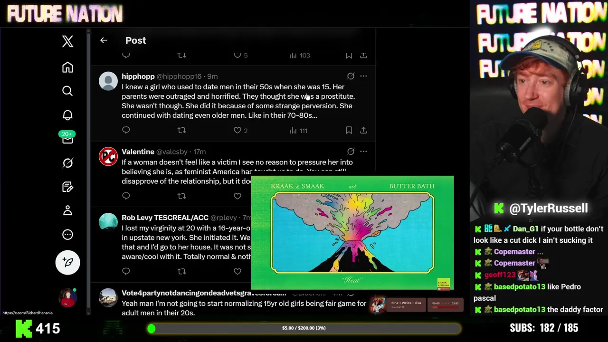Click the SUBS: 182 / 185 counter
This screenshot has height=342, width=608.
point(544,328)
